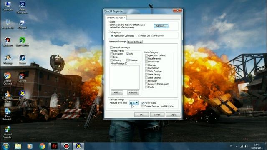Viewport: 267px width, 150px height.
Task: Switch to the Break Settings tab
Action: click(135, 42)
